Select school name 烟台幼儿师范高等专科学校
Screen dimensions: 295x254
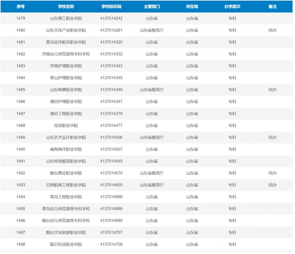pyautogui.click(x=66, y=220)
